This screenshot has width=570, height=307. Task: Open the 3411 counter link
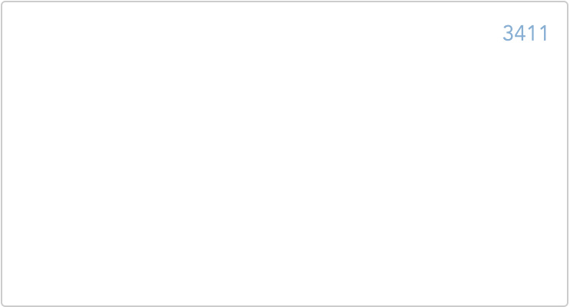tap(526, 34)
